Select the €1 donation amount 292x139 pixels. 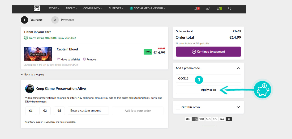[x=31, y=111]
